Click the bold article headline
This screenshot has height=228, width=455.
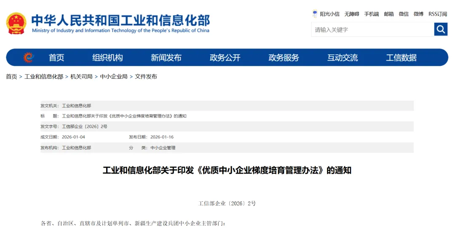tap(227, 170)
